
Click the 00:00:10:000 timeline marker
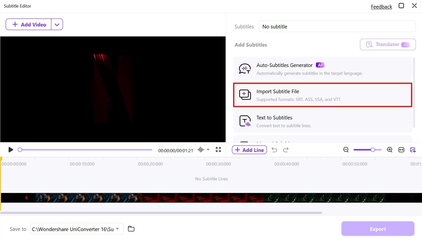tap(82, 164)
